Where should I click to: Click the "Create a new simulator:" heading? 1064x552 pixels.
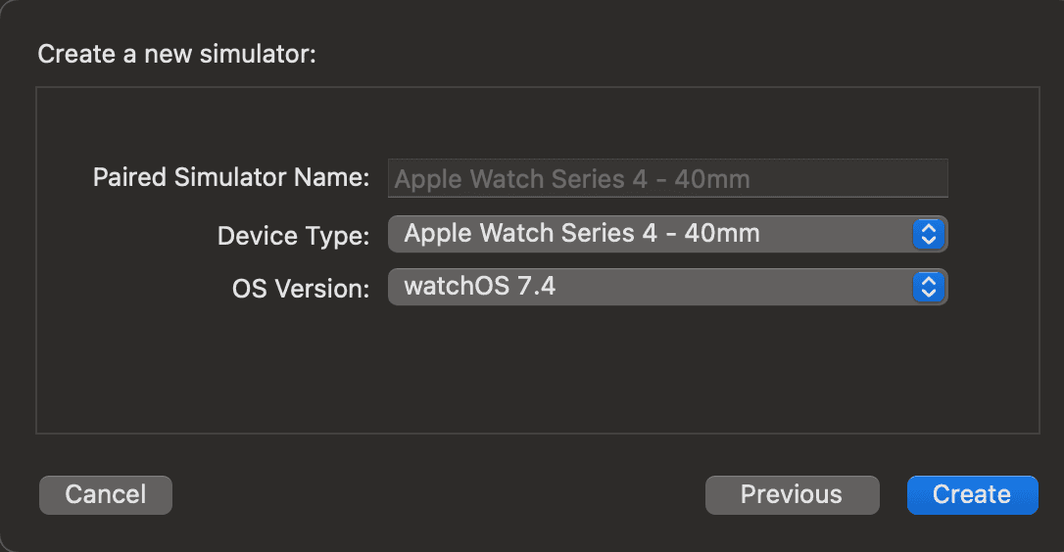176,54
